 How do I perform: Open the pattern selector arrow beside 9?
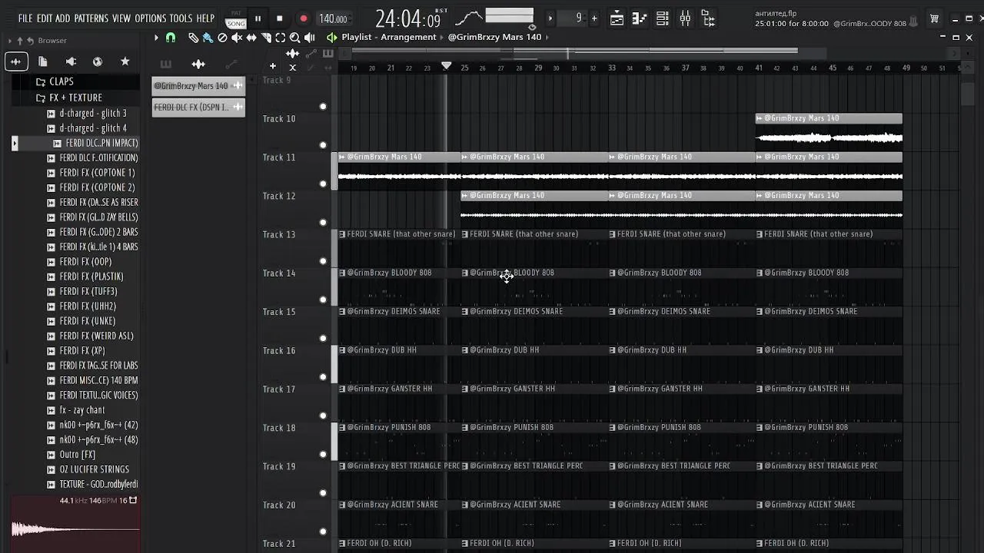[550, 18]
